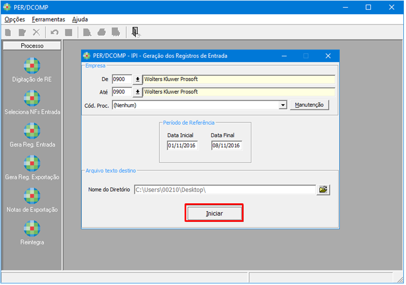Open the Ajuda menu
The height and width of the screenshot is (285, 406).
coord(80,19)
